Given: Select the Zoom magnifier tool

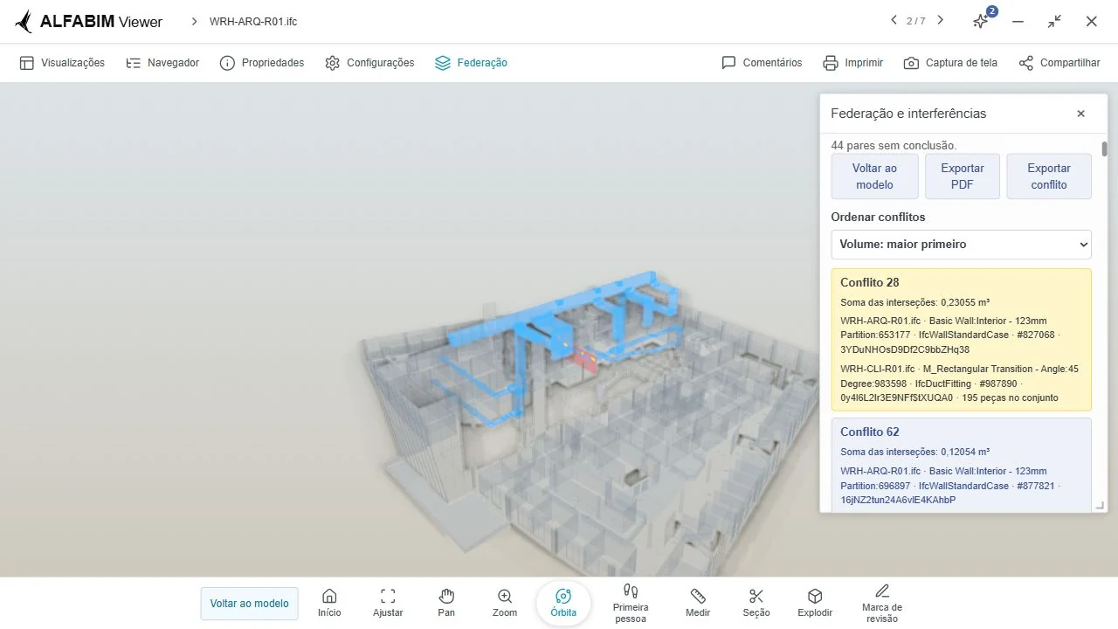Looking at the screenshot, I should 505,603.
